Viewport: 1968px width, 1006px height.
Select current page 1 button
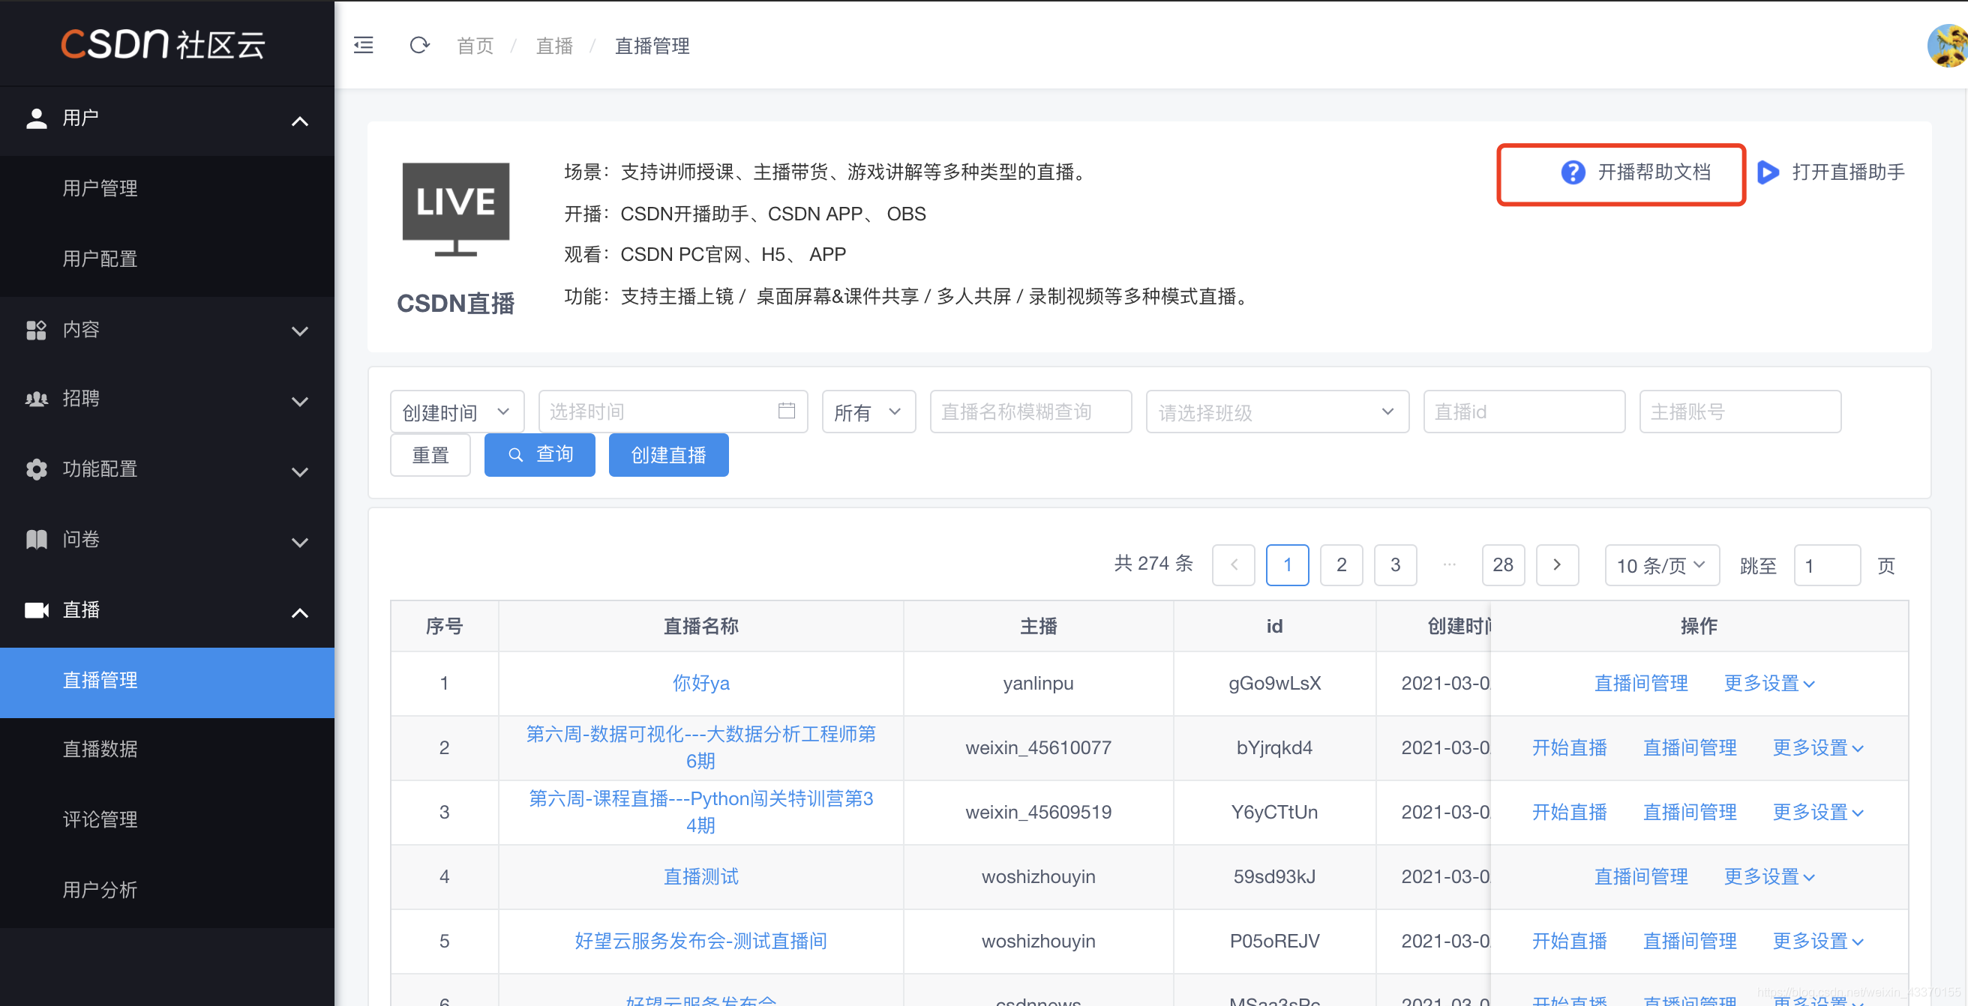tap(1287, 565)
